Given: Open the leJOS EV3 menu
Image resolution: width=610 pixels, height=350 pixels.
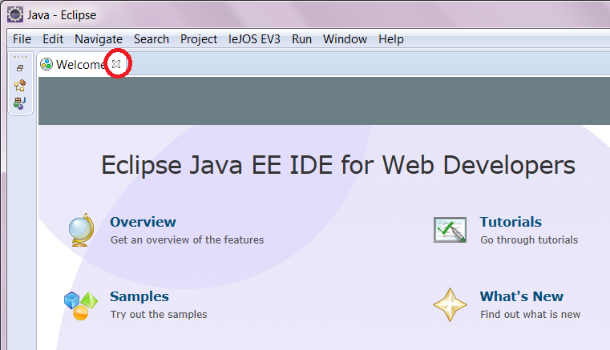Looking at the screenshot, I should tap(254, 39).
